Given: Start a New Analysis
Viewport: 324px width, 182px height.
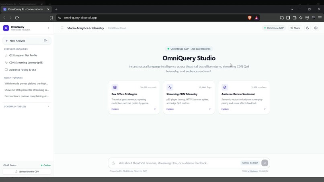Looking at the screenshot, I should point(27,41).
